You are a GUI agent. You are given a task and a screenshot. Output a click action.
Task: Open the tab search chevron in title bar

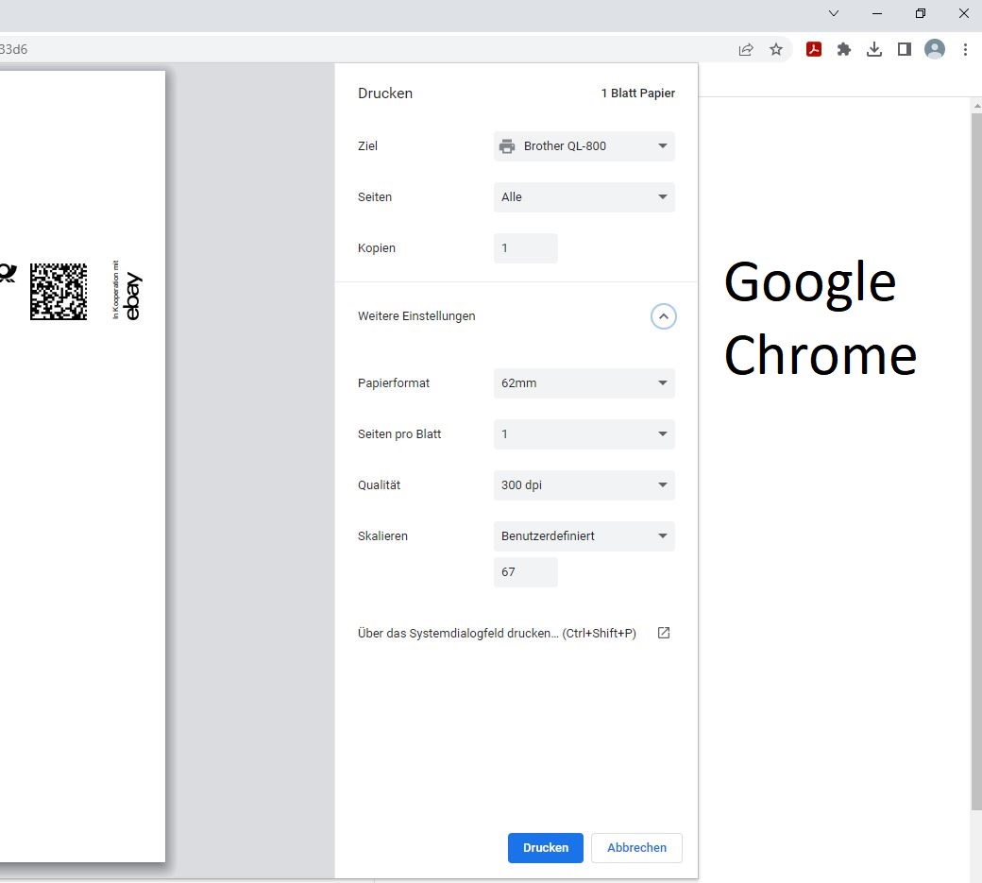834,13
